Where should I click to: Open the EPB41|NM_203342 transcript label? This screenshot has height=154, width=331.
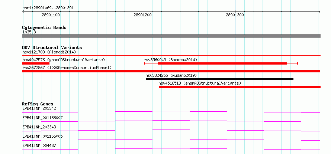tap(39, 109)
